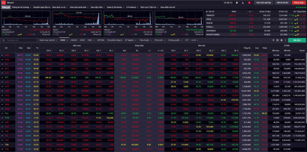
Task: Click the search magnifier icon
Action: (4, 40)
